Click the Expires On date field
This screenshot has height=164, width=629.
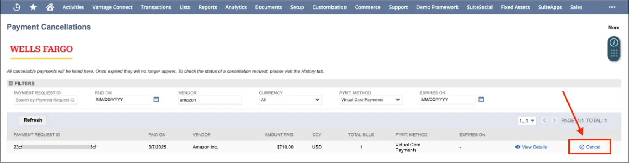448,100
